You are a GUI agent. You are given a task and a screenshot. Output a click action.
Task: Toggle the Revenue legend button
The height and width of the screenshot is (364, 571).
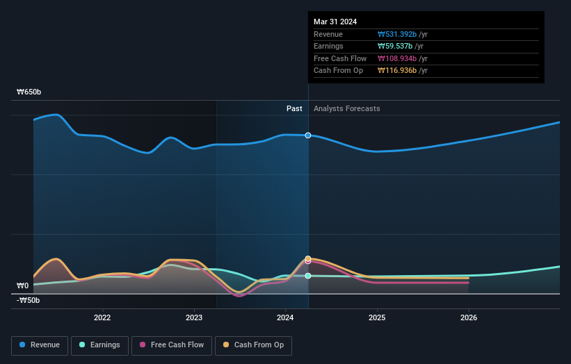tap(40, 345)
